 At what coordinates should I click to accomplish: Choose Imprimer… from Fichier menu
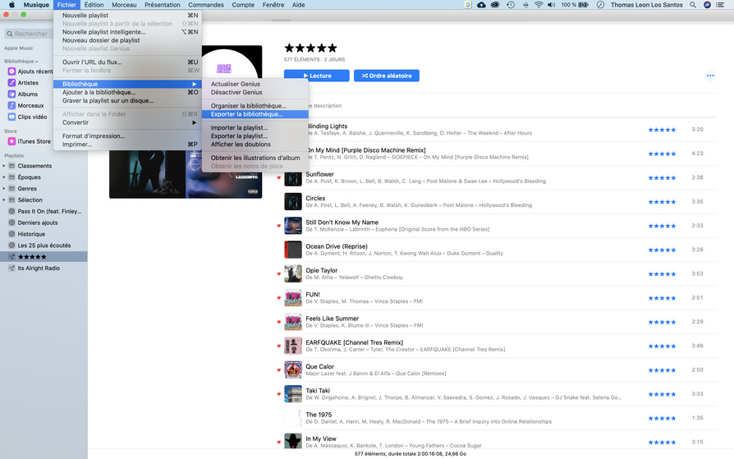[127, 145]
